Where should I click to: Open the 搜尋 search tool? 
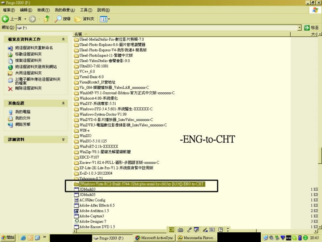63,19
